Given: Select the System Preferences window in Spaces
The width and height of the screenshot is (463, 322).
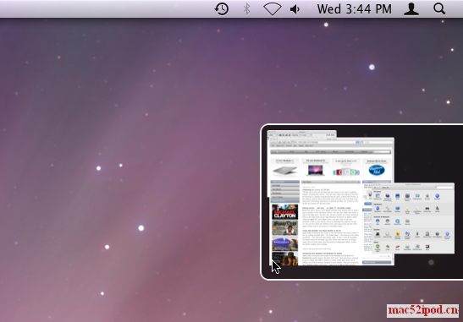Looking at the screenshot, I should [413, 218].
